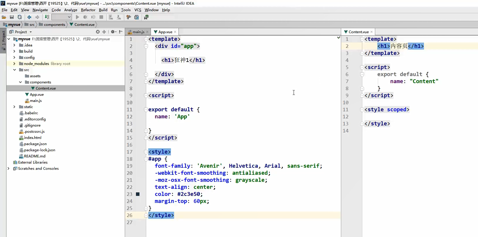Screen dimensions: 478x237
Task: Open the Refactor menu
Action: (88, 10)
